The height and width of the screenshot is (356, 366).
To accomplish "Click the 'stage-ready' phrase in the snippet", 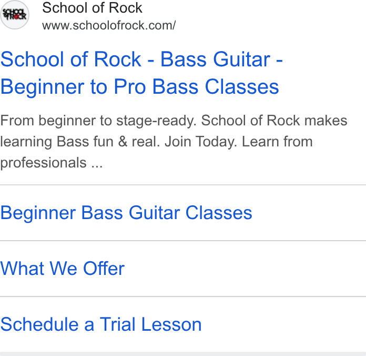I will 156,121.
